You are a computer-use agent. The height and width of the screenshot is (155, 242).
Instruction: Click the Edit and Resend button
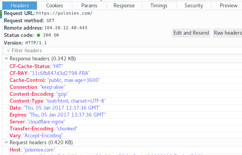click(191, 33)
